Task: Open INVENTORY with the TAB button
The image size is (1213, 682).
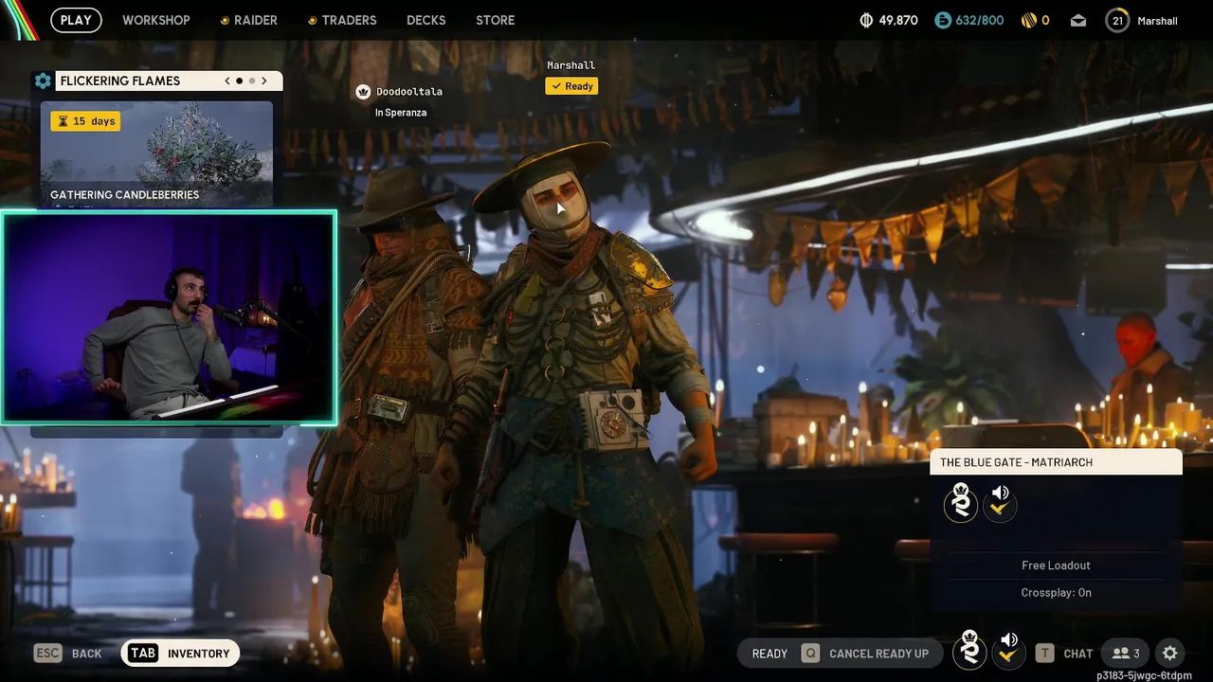Action: tap(181, 654)
